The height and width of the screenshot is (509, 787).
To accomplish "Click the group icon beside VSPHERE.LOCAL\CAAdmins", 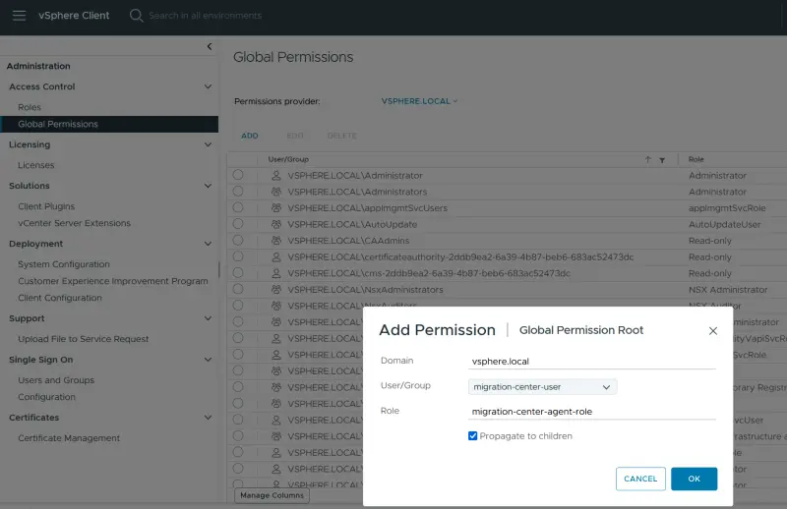I will coord(276,240).
